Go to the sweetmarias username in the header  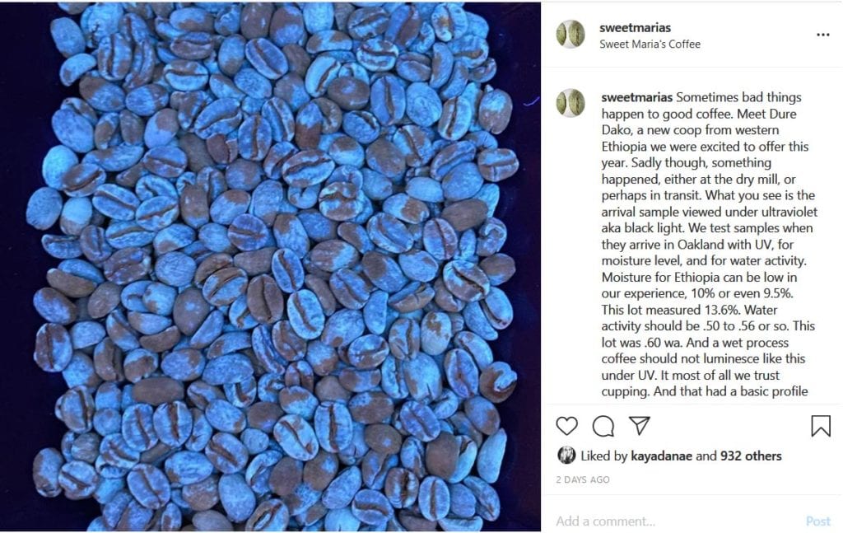(x=635, y=27)
